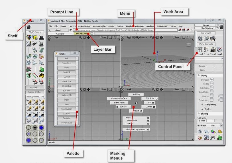Choose the first 1B pencil brush

coord(29,102)
